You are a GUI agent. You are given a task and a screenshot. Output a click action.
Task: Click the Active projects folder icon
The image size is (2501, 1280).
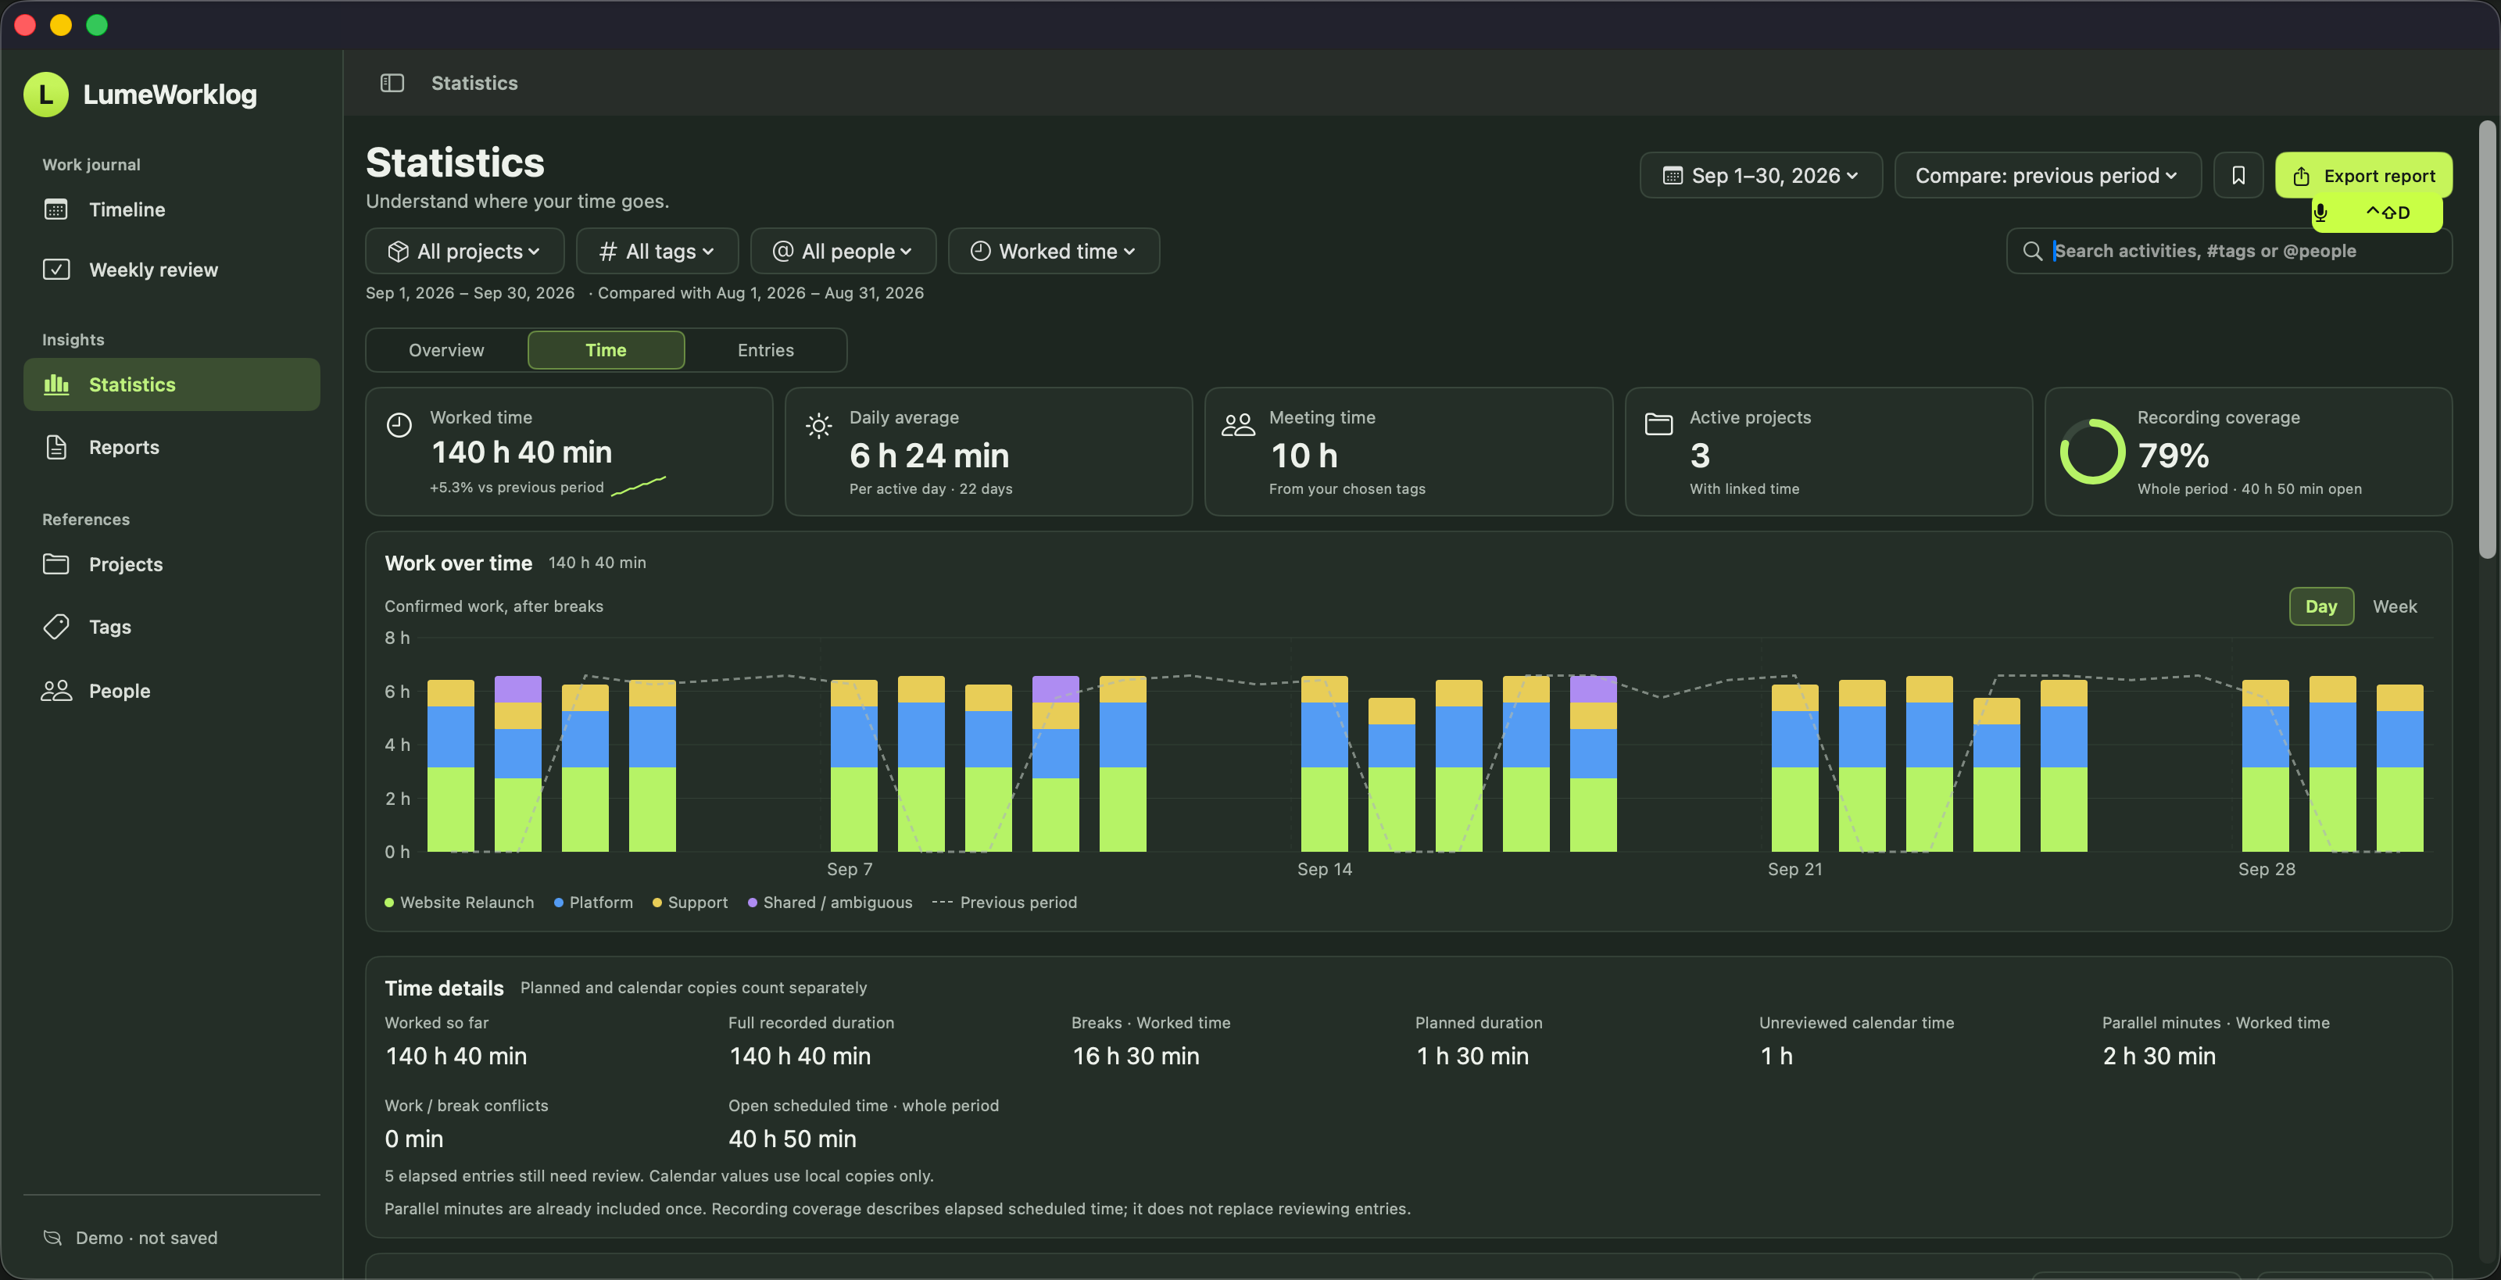(1658, 424)
